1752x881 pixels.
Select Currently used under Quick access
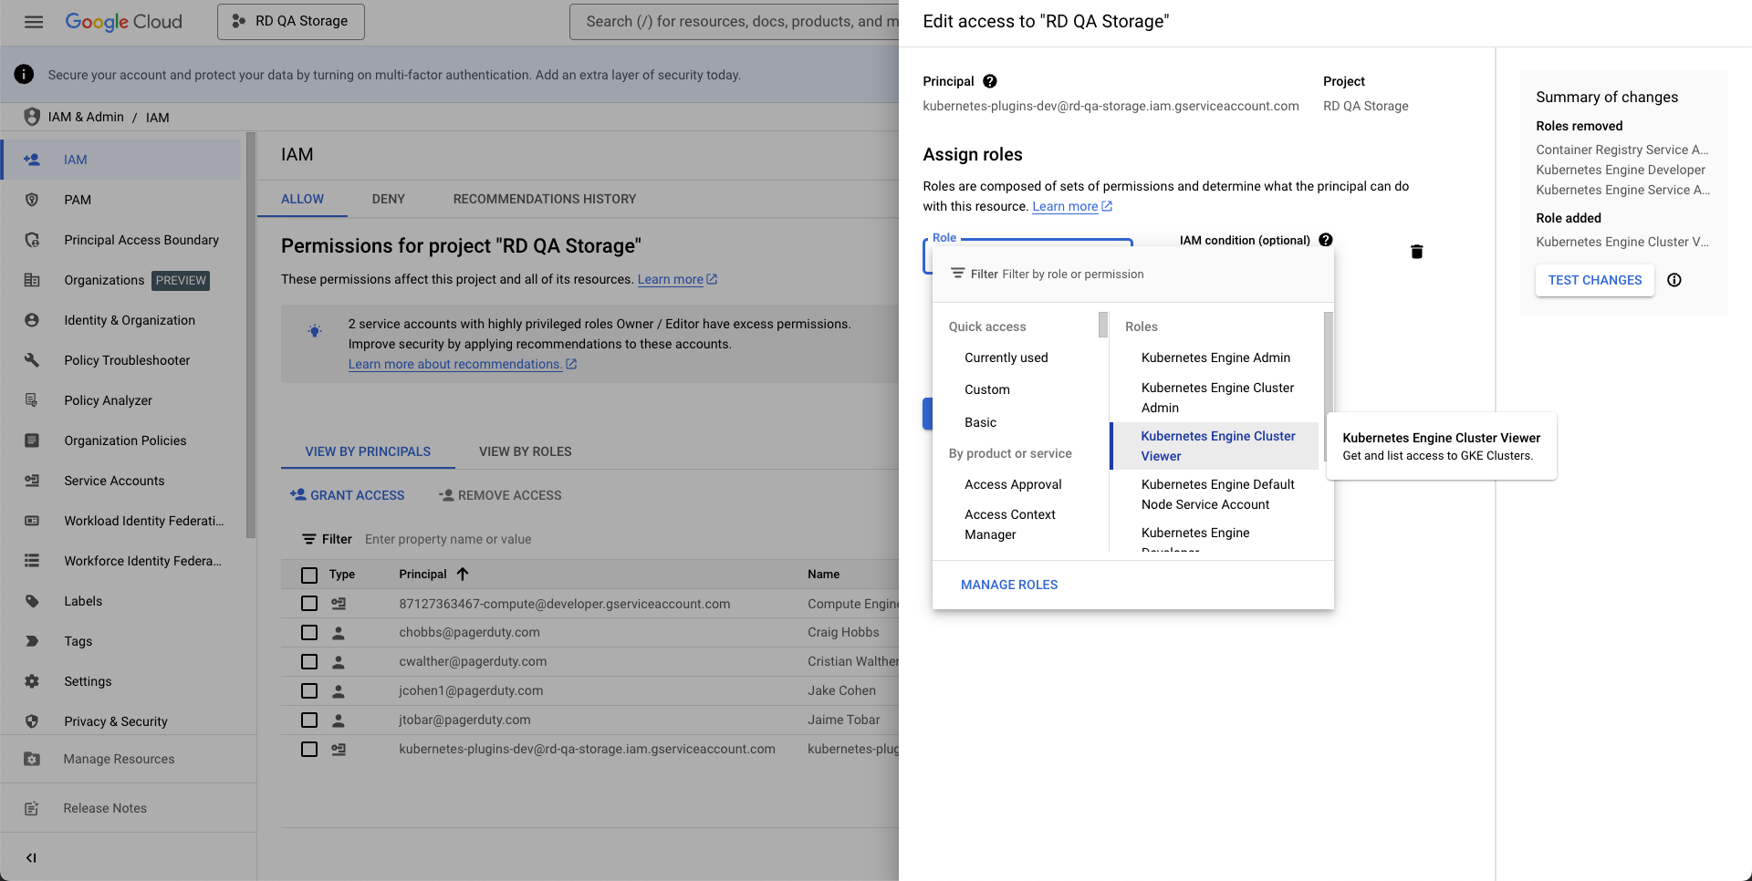click(x=1006, y=358)
